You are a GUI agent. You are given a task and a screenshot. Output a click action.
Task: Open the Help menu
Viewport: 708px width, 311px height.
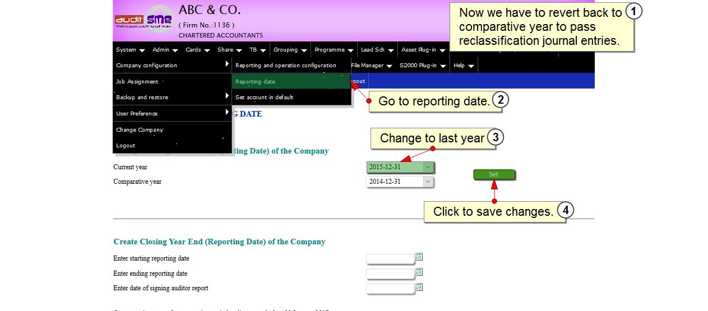(463, 66)
